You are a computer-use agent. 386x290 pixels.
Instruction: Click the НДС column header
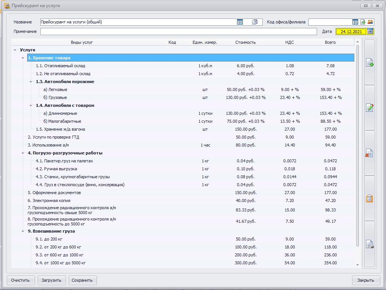point(289,42)
